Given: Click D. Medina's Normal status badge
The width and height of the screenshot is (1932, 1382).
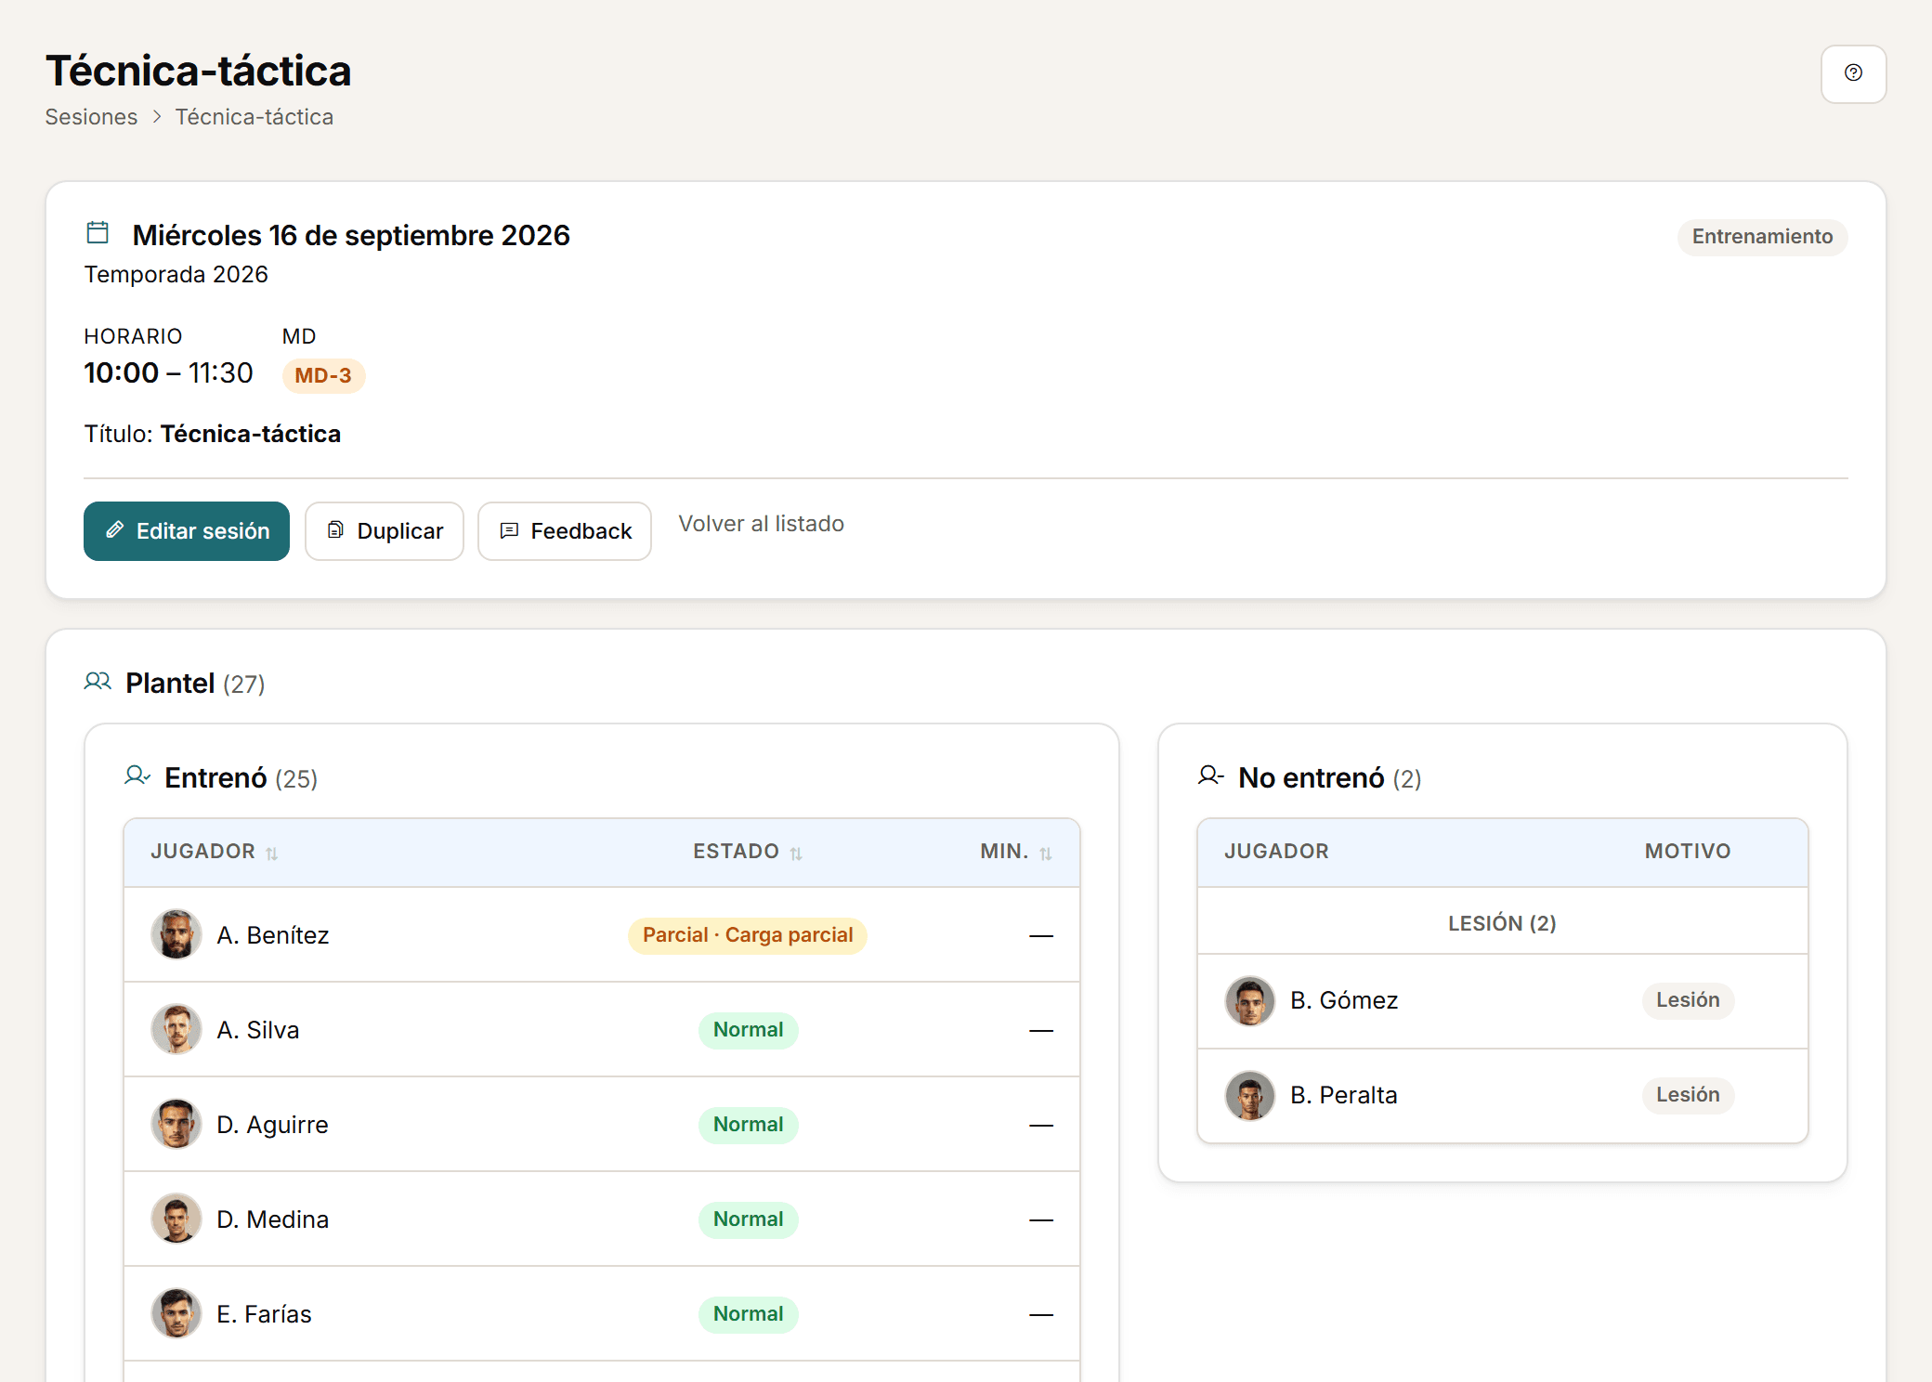Looking at the screenshot, I should coord(748,1219).
